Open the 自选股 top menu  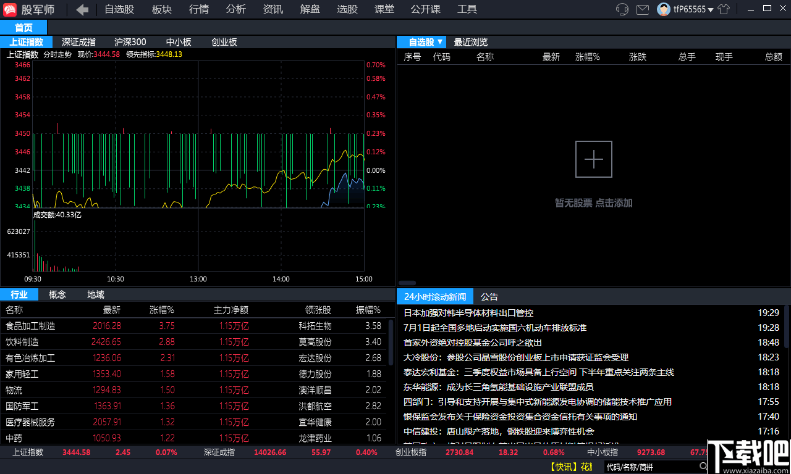coord(119,9)
